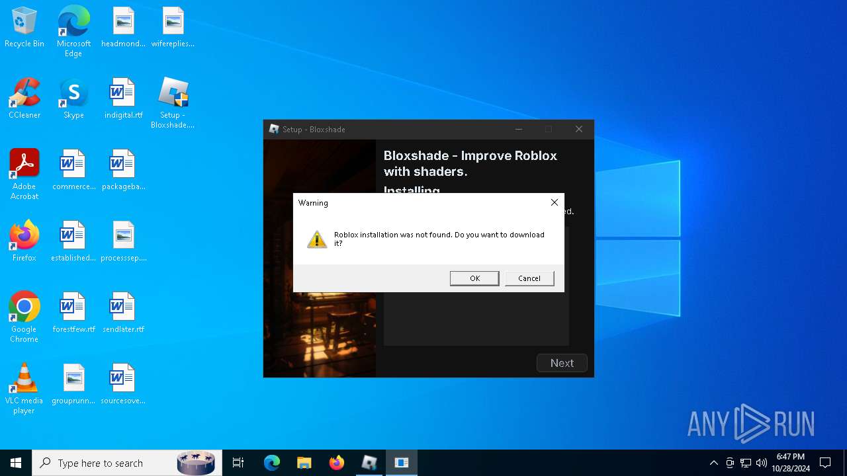
Task: Open File Explorer from the taskbar
Action: click(x=304, y=463)
